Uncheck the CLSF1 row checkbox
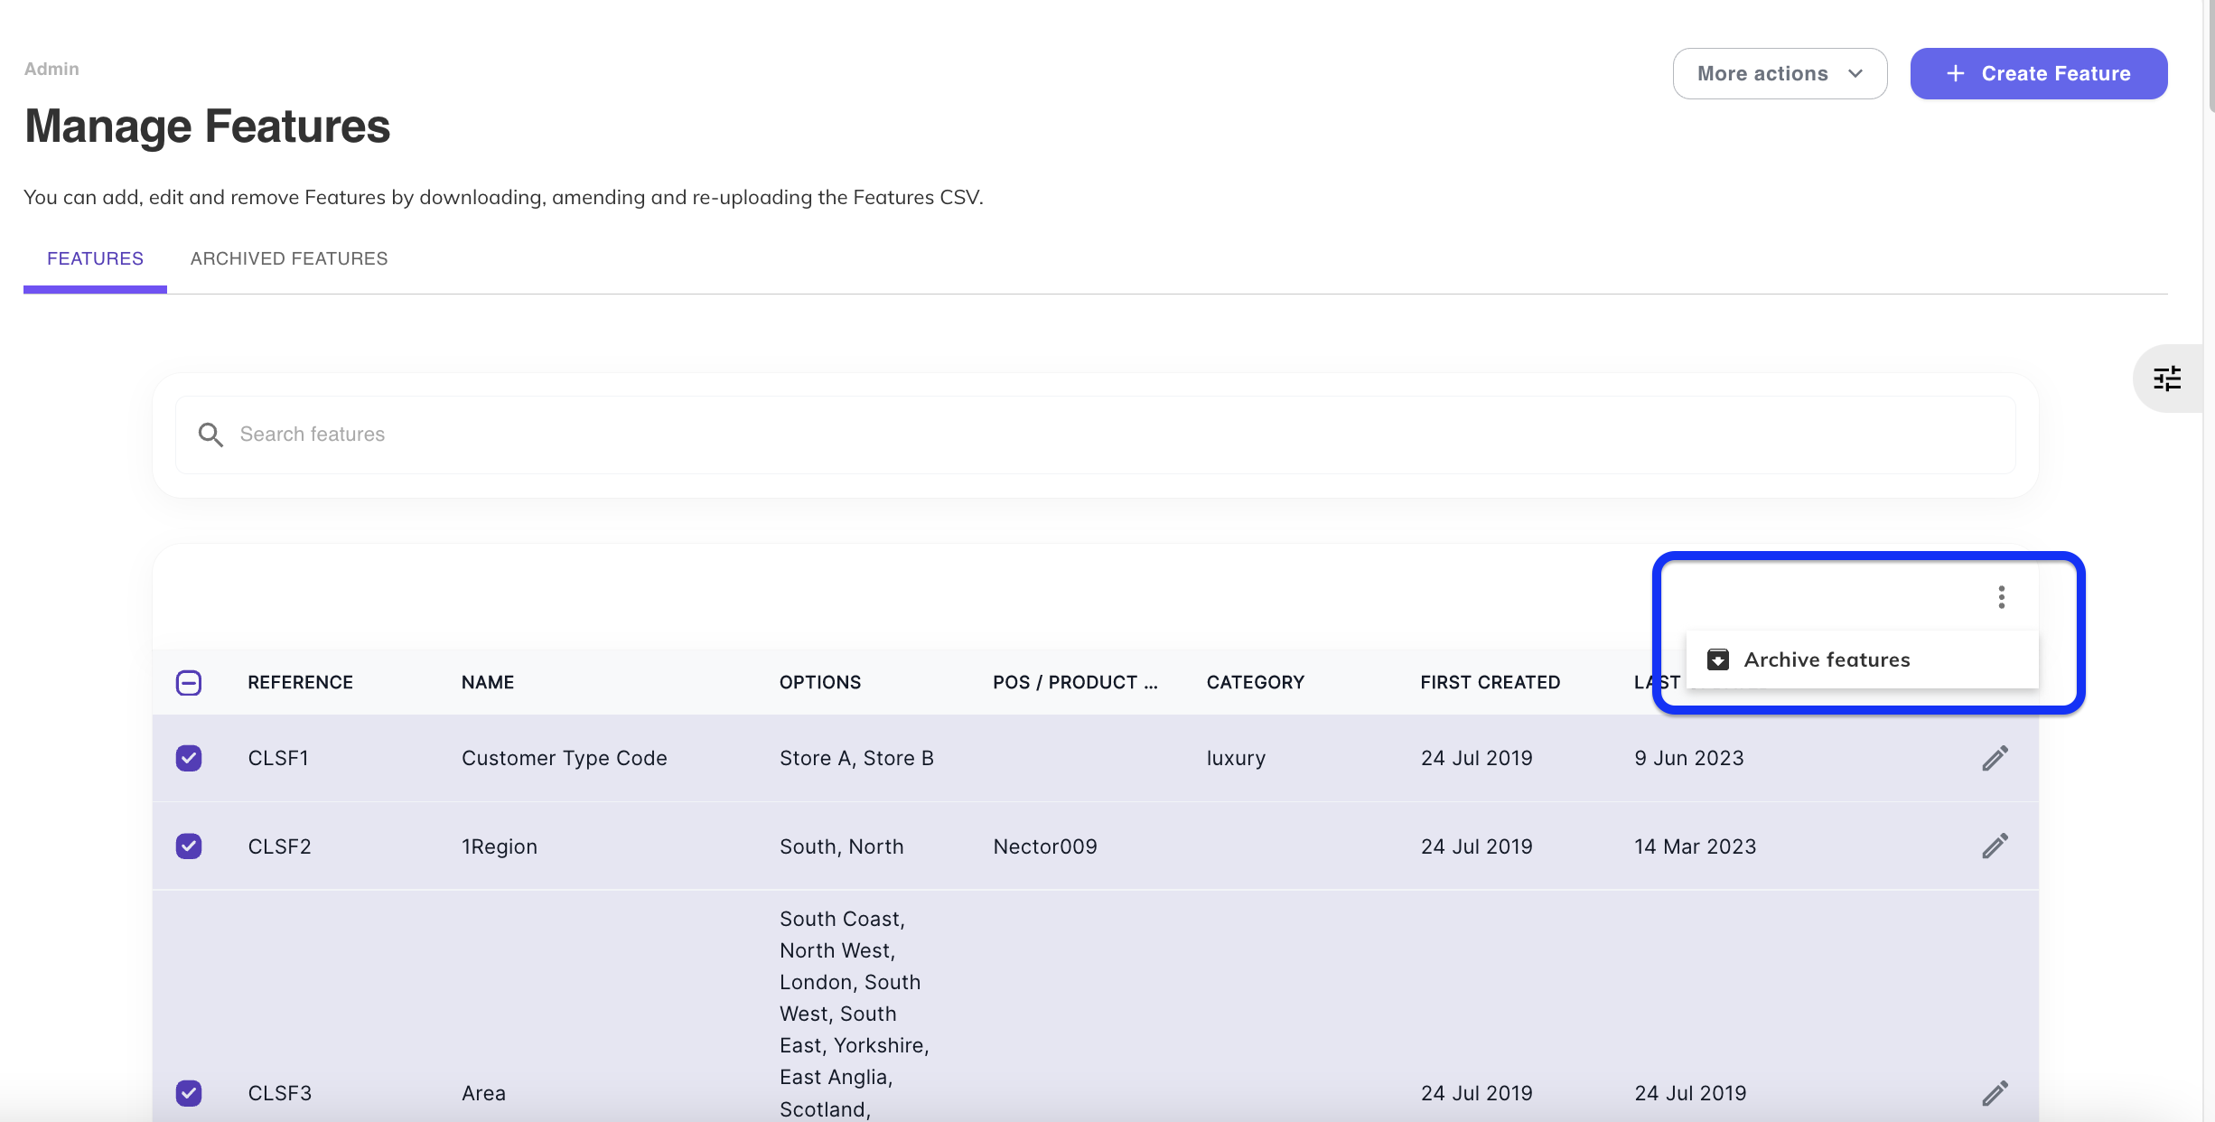Screen dimensions: 2215x1122 (189, 758)
